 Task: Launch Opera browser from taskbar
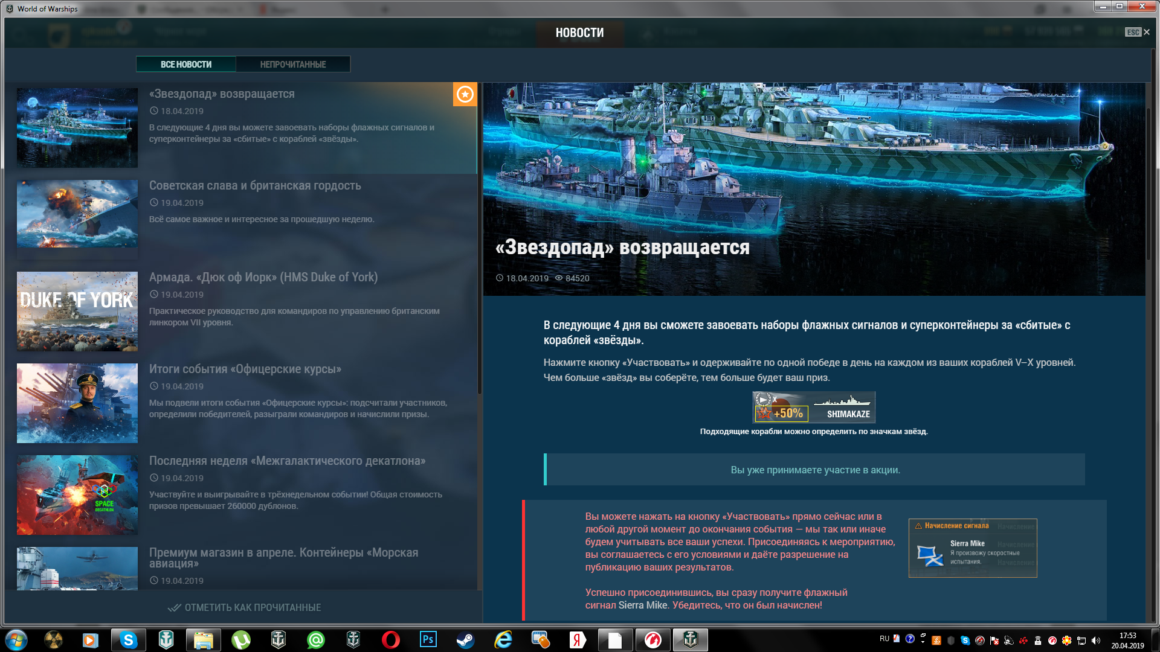(390, 640)
